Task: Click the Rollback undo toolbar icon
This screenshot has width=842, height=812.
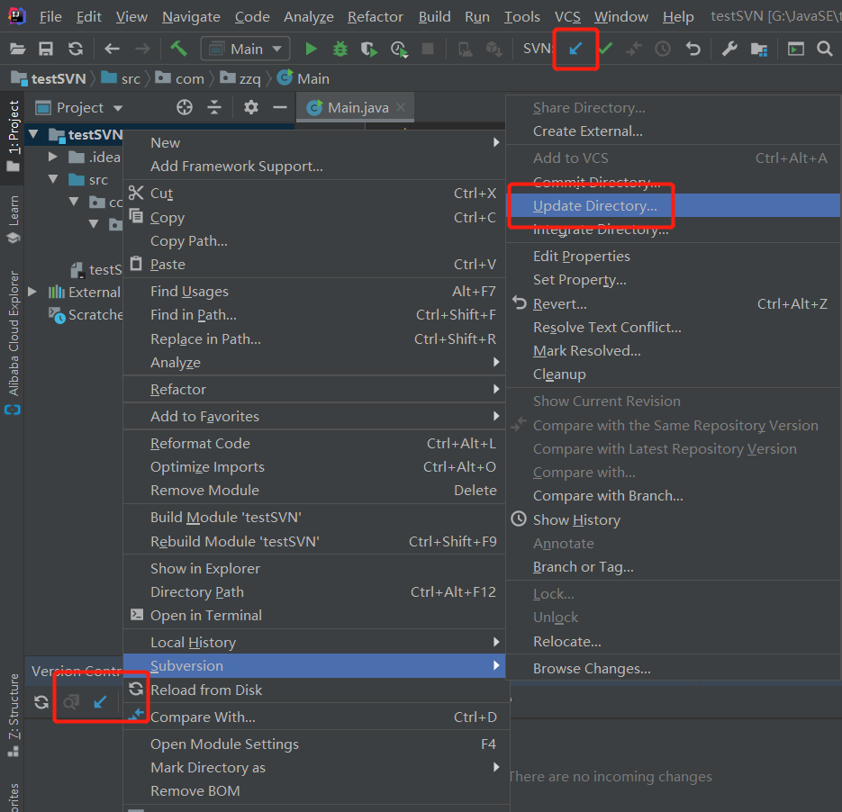Action: pyautogui.click(x=693, y=50)
